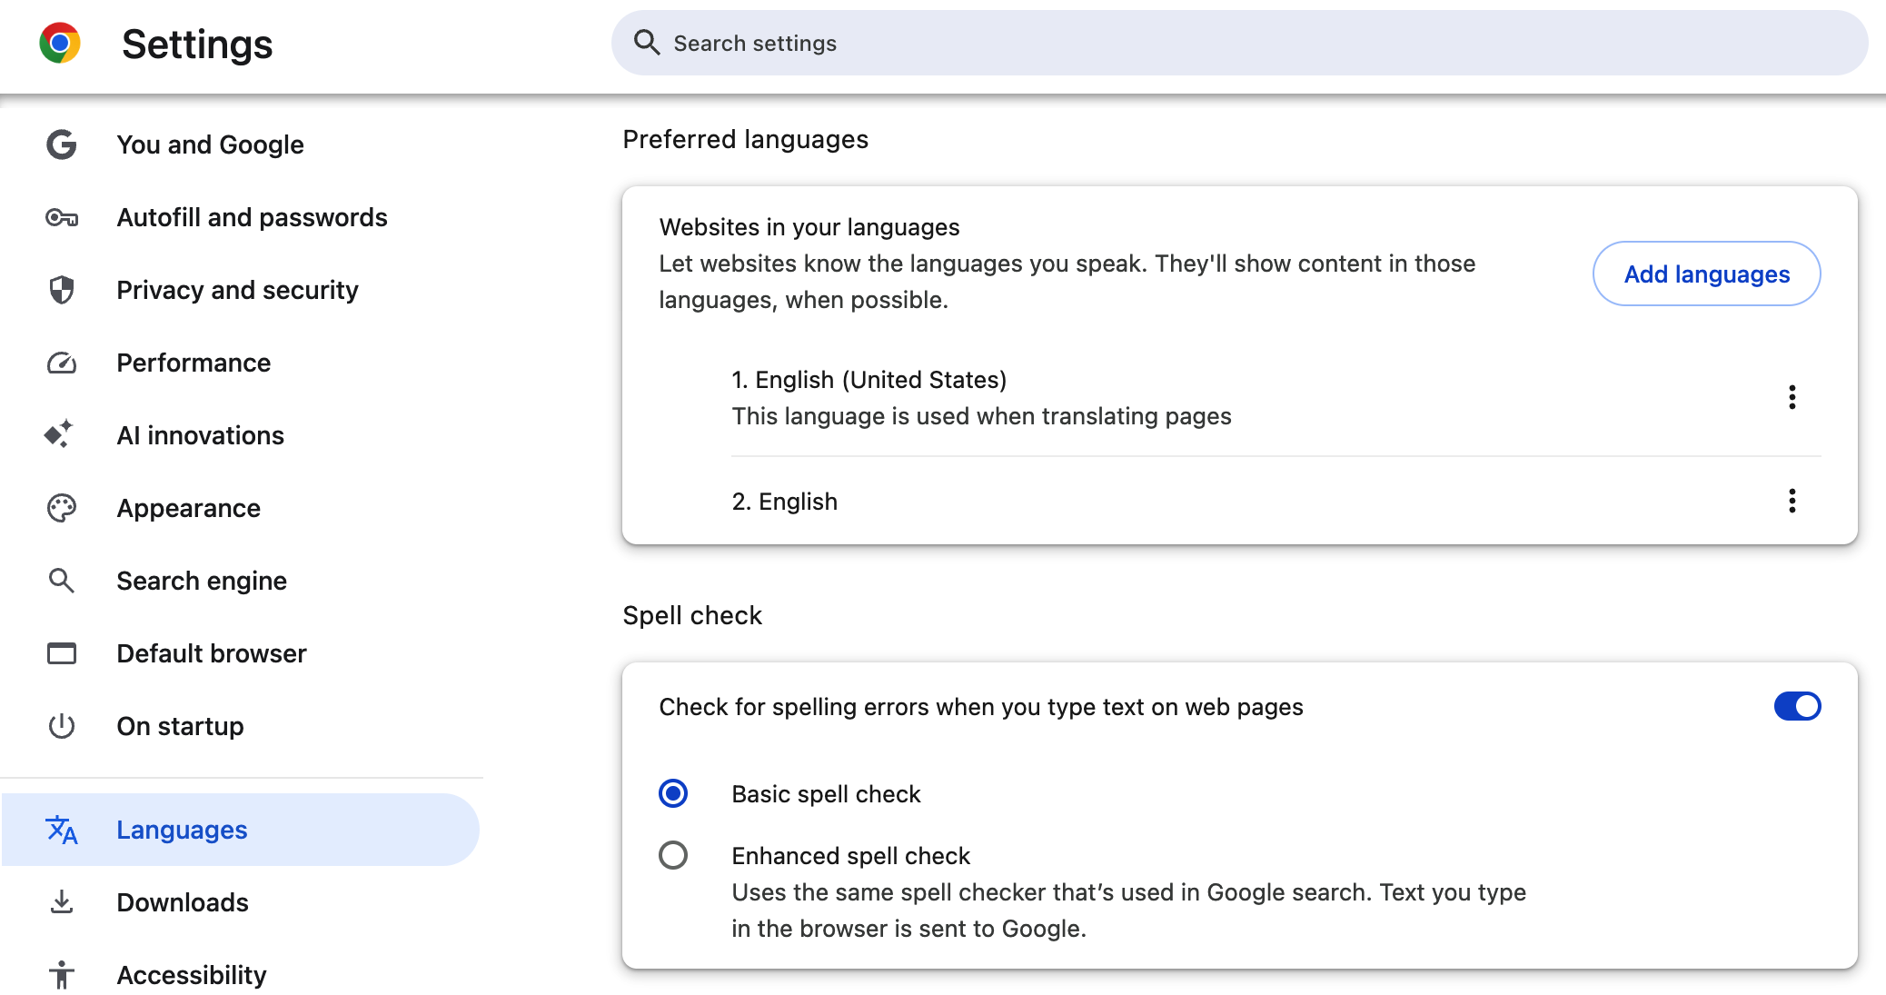Click the Google G icon in sidebar
The image size is (1886, 995).
62,144
